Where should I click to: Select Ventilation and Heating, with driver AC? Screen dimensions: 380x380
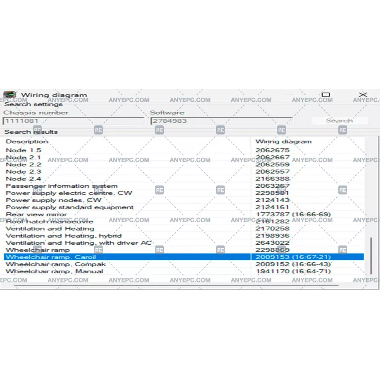coord(78,243)
